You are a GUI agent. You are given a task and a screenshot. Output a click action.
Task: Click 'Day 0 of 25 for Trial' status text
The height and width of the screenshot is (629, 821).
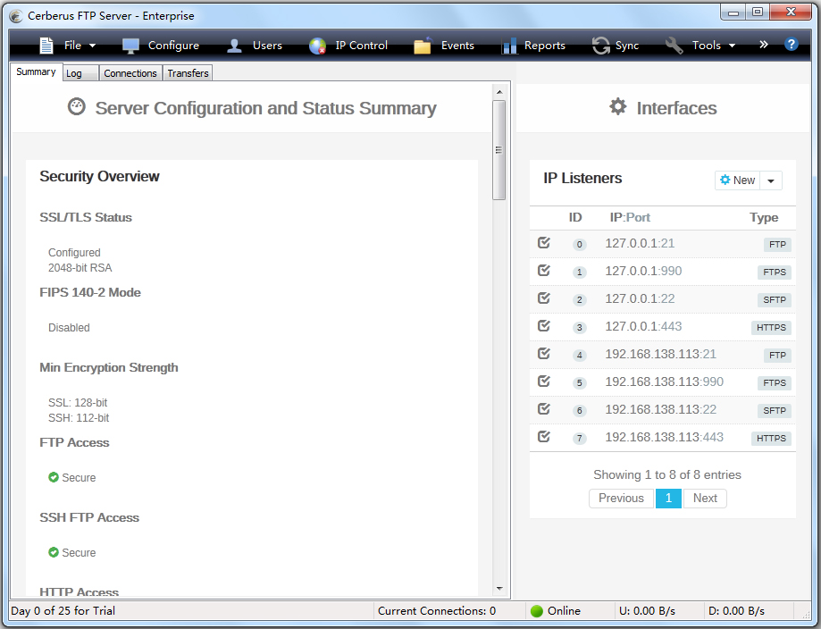coord(63,610)
